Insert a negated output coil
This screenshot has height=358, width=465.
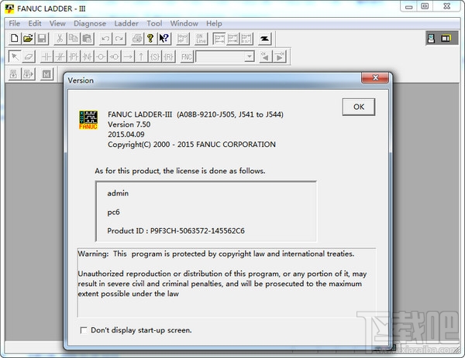115,56
